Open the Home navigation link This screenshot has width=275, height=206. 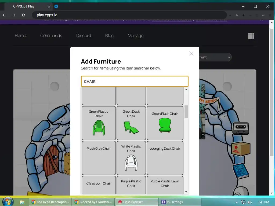20,36
